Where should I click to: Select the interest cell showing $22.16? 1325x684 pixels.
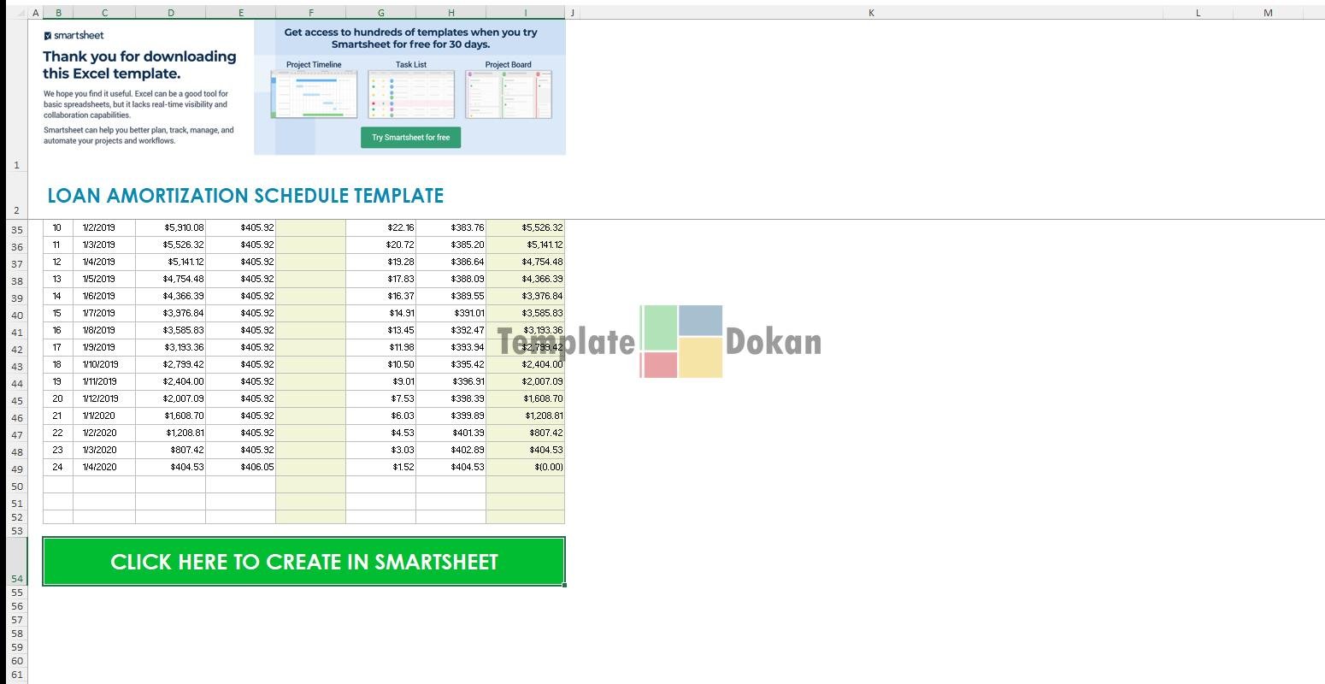[380, 227]
